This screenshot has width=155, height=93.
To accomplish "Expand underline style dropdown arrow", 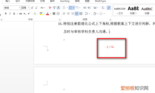I will point(17,13).
